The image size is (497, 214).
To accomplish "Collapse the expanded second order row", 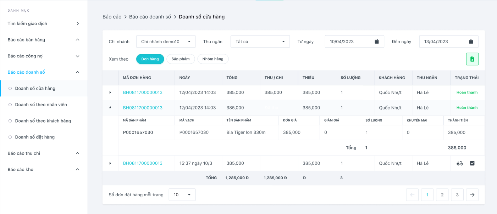I will tap(110, 108).
